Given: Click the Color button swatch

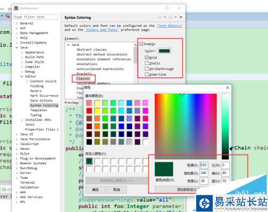Looking at the screenshot, I should 165,51.
